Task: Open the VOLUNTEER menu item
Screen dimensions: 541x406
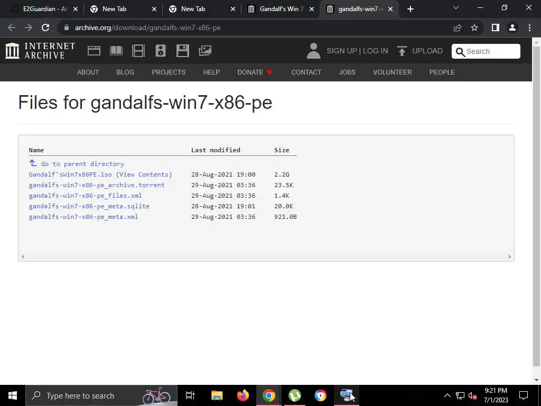Action: coord(393,72)
